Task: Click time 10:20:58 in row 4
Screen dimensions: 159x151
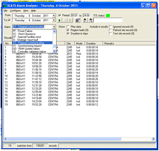Action: tap(37, 57)
